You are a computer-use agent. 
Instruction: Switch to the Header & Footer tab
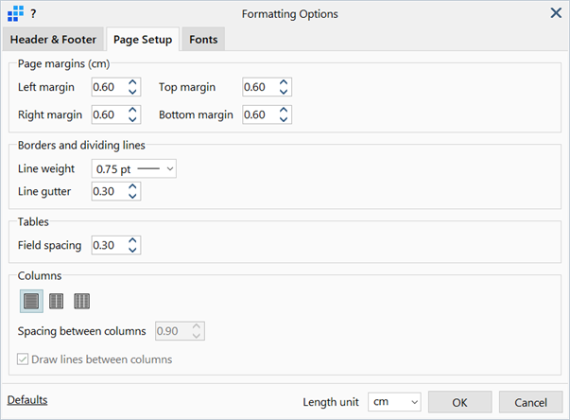pyautogui.click(x=53, y=40)
